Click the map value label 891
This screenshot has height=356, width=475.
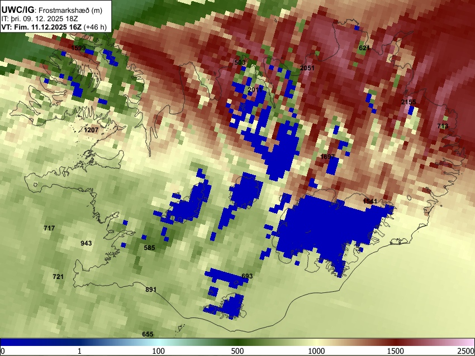[151, 290]
